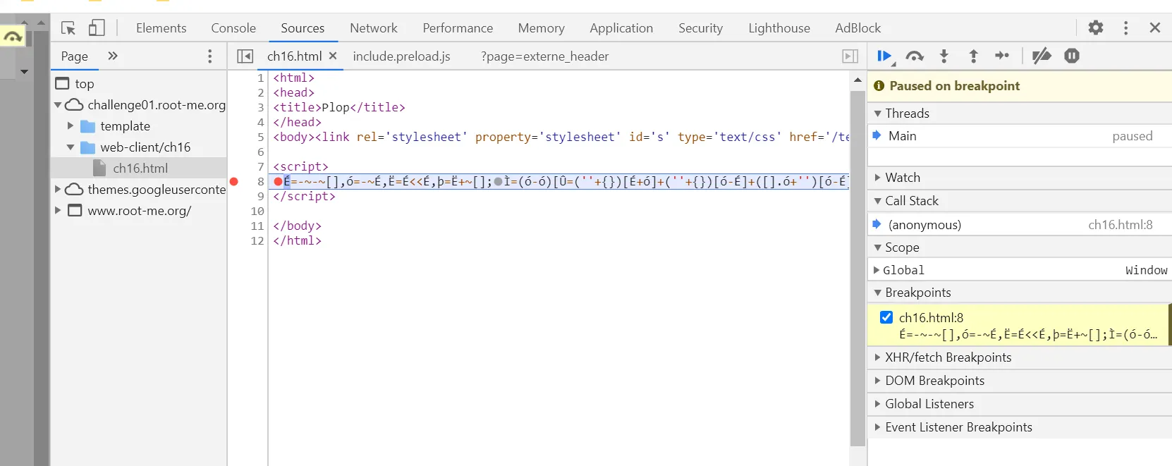Switch to the include.preload.js file tab
The width and height of the screenshot is (1172, 466).
tap(401, 56)
